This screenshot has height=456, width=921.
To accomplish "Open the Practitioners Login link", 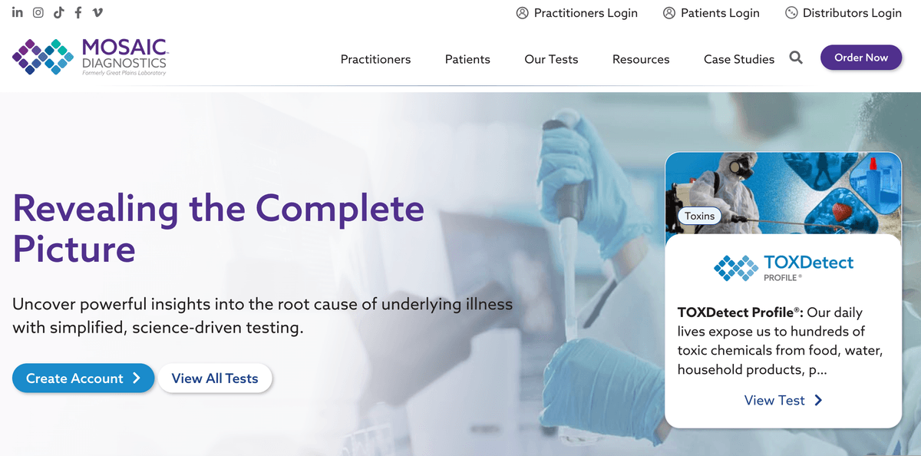I will coord(577,13).
